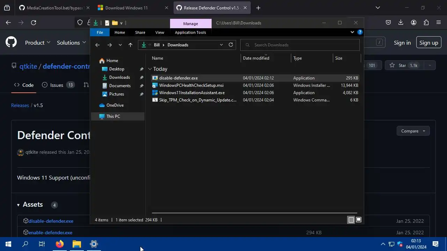447x251 pixels.
Task: Go back in the Firefox browser
Action: [8, 23]
